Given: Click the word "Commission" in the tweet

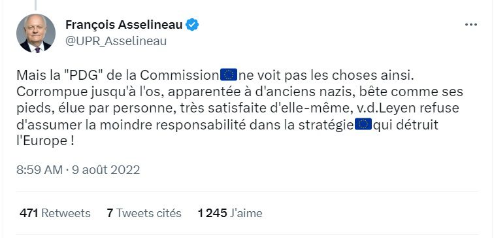Looking at the screenshot, I should [180, 75].
